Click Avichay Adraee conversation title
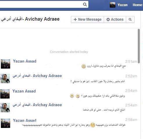The image size is (143, 139). (30, 19)
